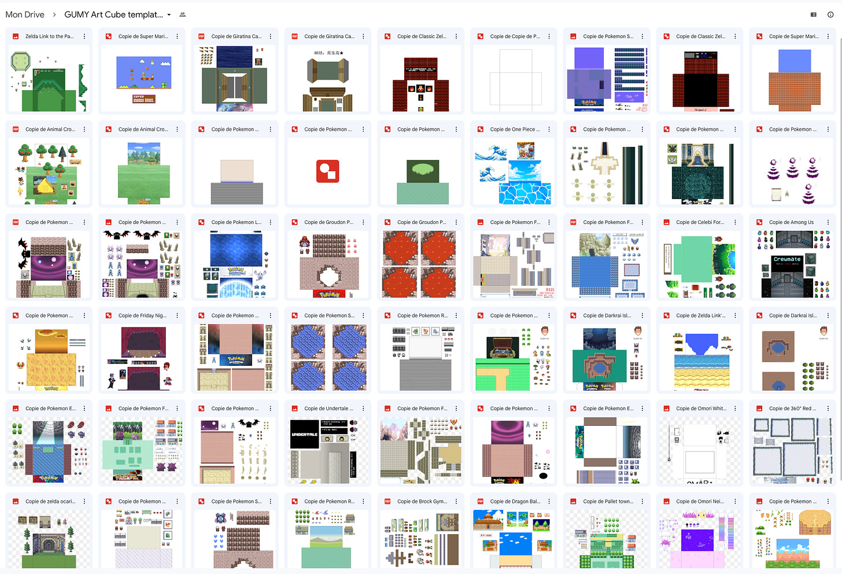Open blank outline Copie de Copie thumbnail

click(514, 79)
